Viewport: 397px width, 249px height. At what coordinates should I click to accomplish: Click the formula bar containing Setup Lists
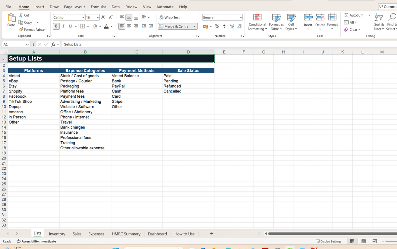(x=228, y=44)
